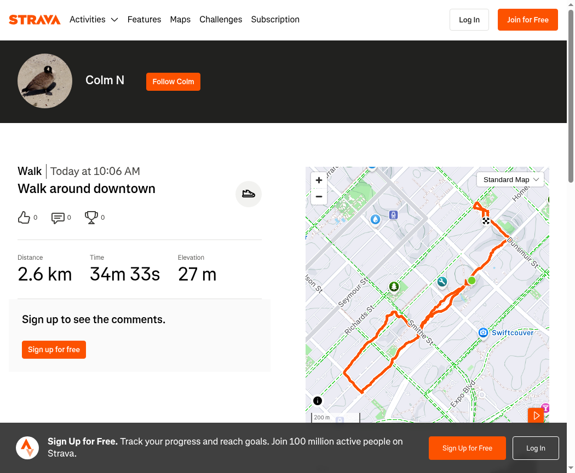Go to the Challenges page
Image resolution: width=575 pixels, height=473 pixels.
[x=221, y=19]
